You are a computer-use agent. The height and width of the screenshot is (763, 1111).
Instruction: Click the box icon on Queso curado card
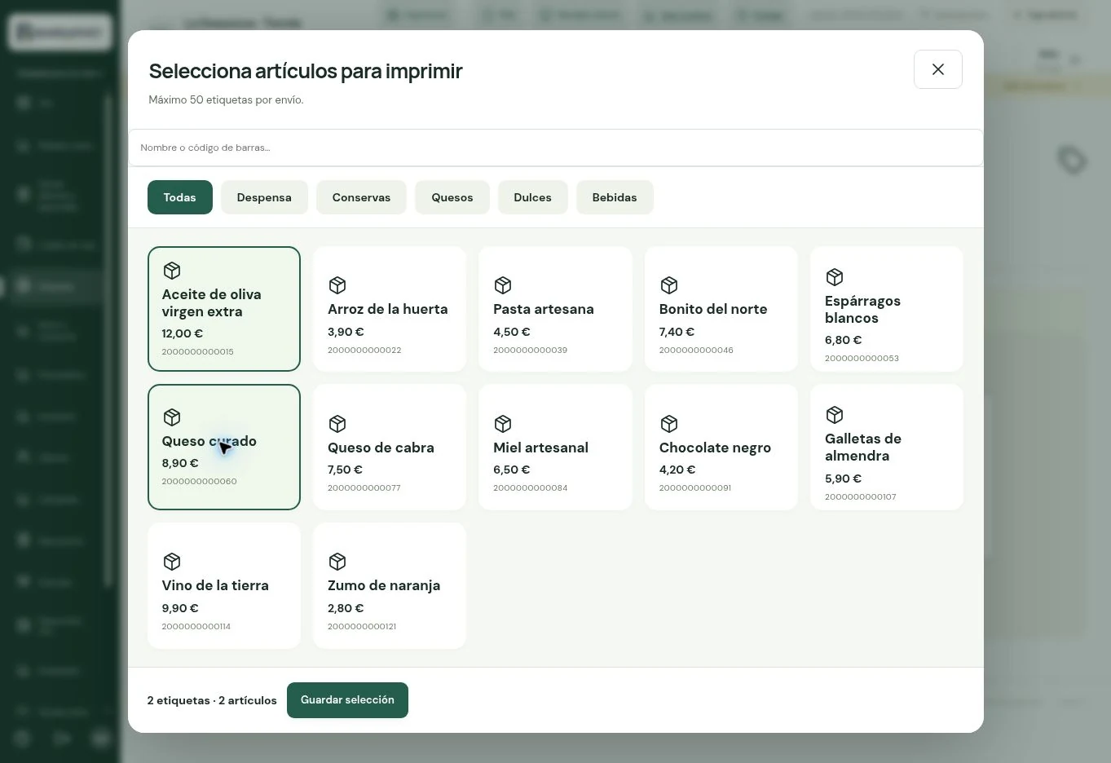172,417
